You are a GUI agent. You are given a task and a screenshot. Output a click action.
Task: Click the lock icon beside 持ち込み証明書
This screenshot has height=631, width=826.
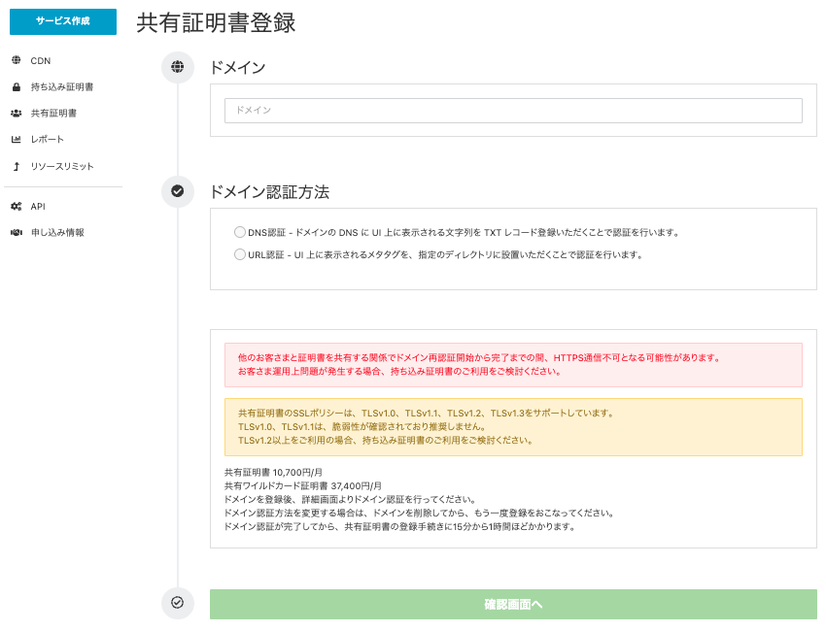pos(16,85)
